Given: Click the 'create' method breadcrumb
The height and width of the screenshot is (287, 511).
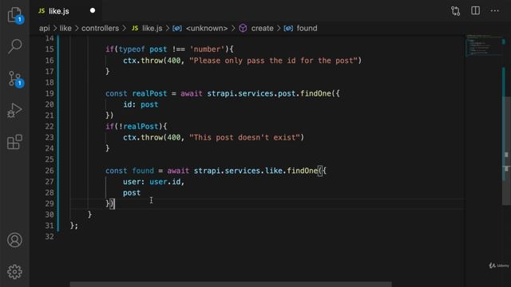Looking at the screenshot, I should [x=262, y=29].
